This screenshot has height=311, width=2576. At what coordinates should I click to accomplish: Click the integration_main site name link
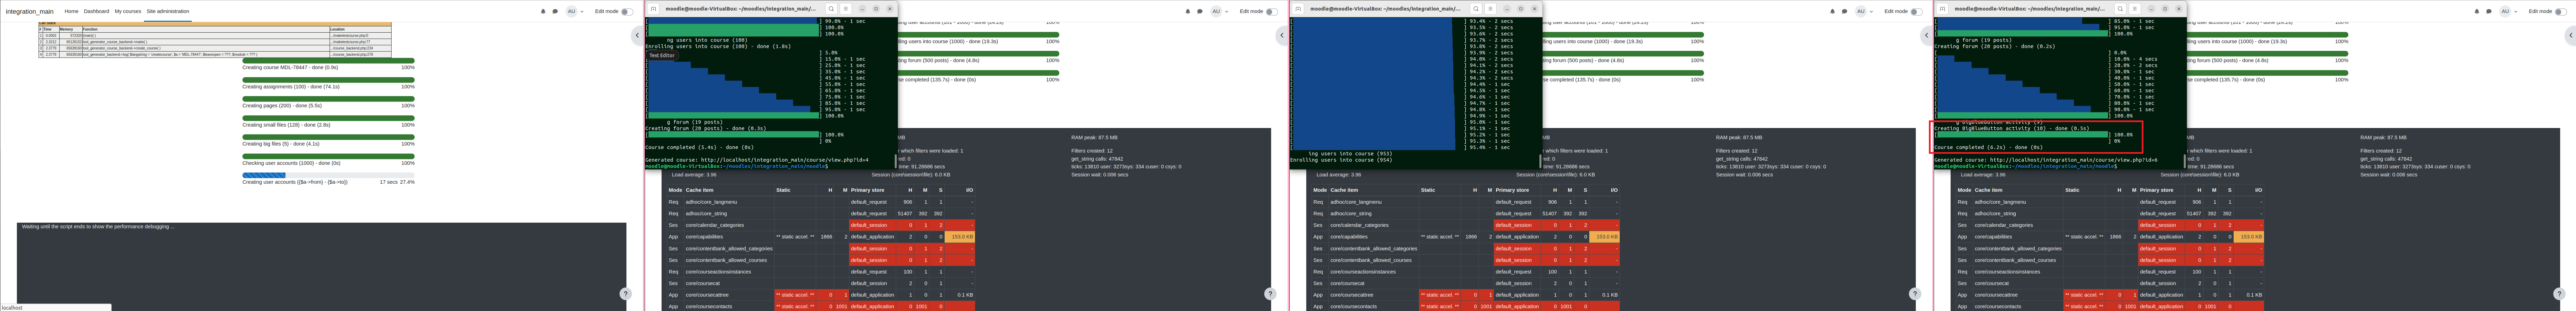(x=30, y=12)
